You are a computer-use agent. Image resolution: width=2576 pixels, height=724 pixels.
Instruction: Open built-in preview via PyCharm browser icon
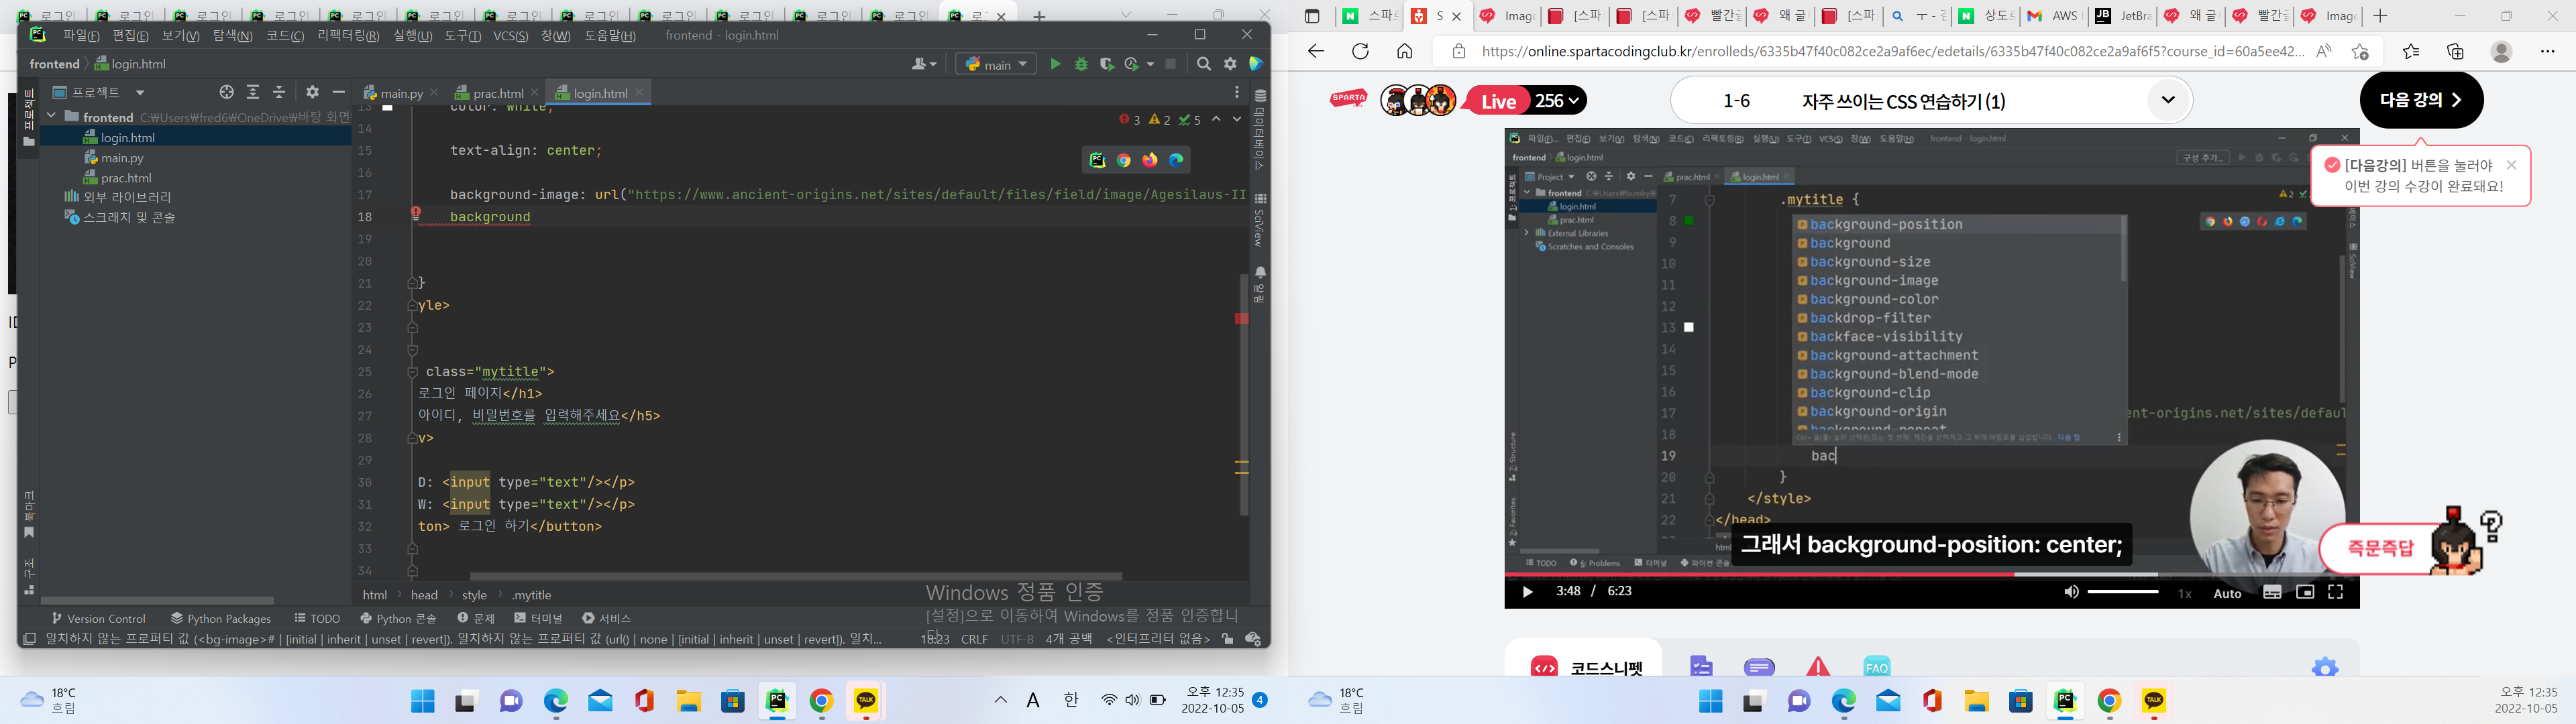[1098, 160]
